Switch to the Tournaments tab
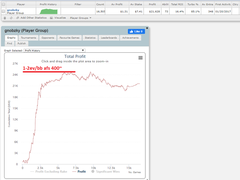This screenshot has width=240, height=180. tap(28, 38)
